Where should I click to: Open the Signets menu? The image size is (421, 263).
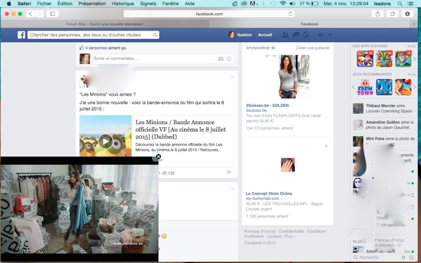click(x=148, y=4)
